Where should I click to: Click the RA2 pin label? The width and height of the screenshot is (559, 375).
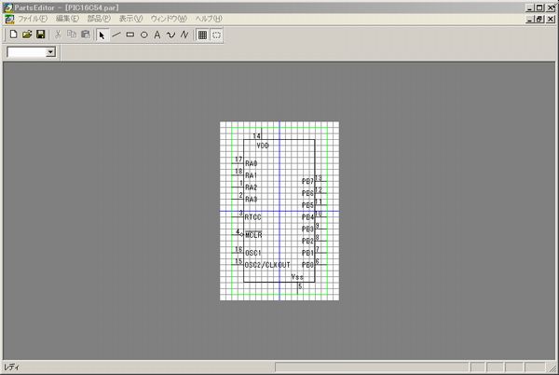[x=251, y=187]
